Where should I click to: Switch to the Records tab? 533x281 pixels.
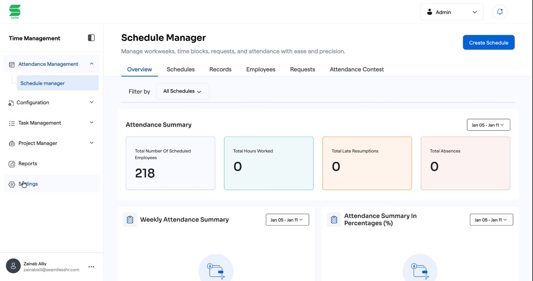coord(220,69)
